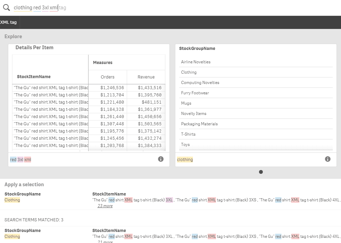341x243 pixels.
Task: Click the carousel page dot indicator
Action: tap(261, 172)
